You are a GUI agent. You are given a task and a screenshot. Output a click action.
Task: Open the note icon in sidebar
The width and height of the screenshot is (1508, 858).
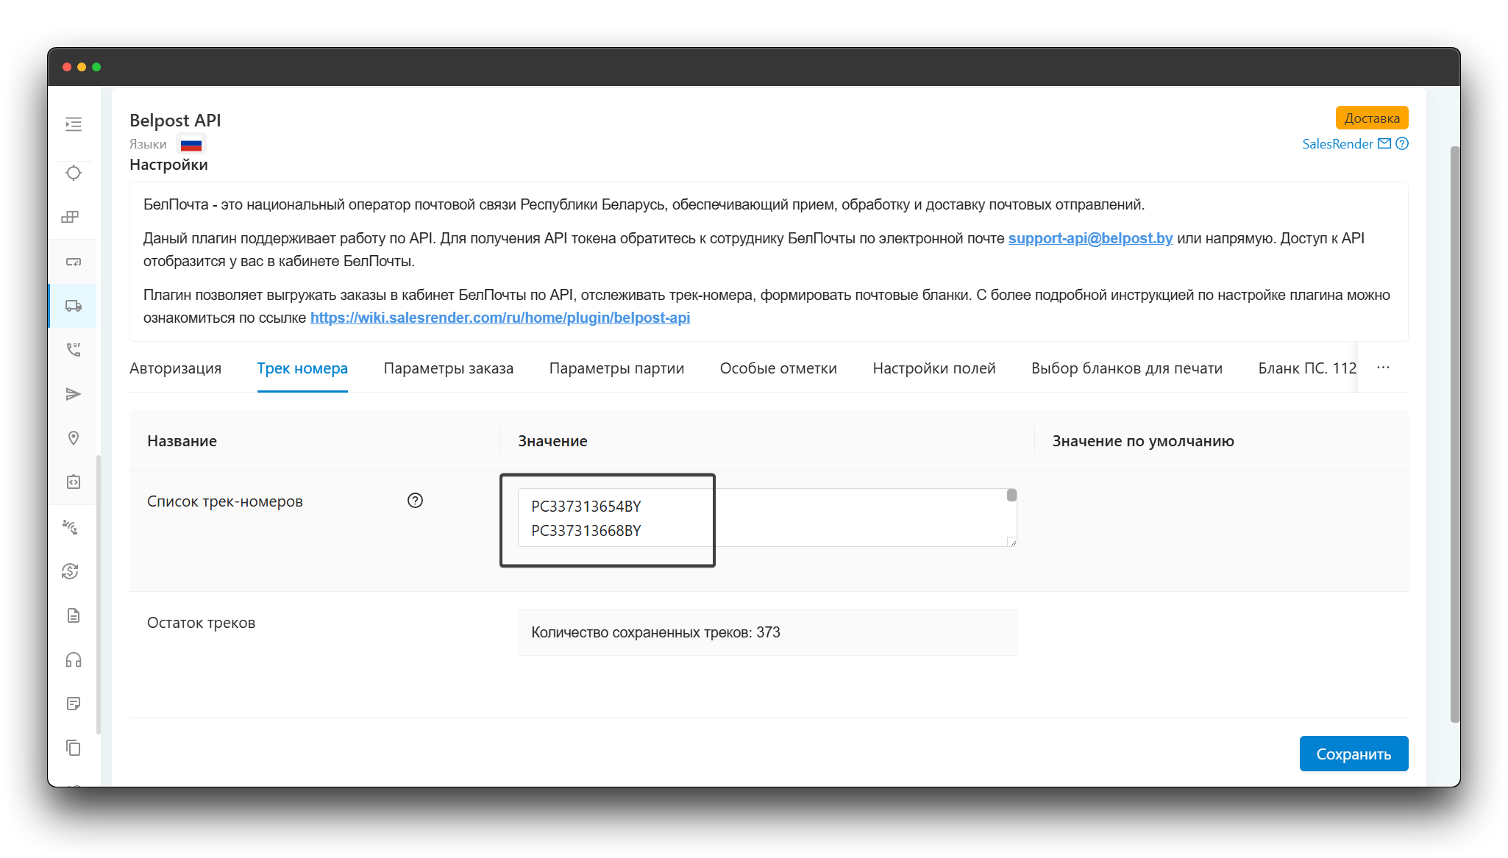coord(73,704)
